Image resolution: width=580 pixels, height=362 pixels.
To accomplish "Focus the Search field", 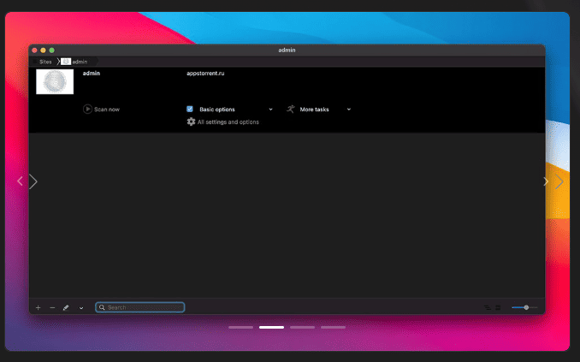I will 139,307.
